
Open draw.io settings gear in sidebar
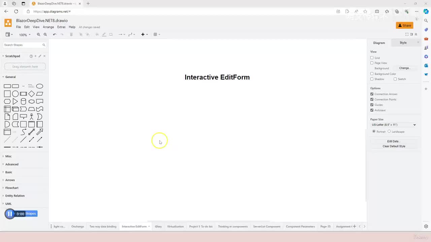click(426, 226)
